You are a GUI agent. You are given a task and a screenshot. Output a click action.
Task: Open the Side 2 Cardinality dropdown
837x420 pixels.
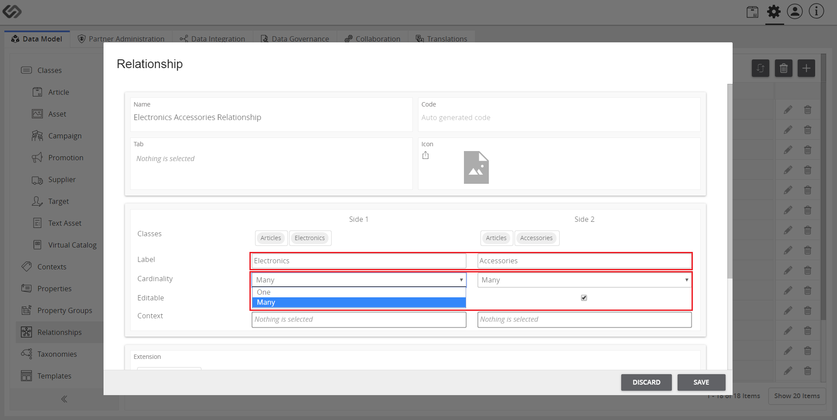pyautogui.click(x=585, y=280)
